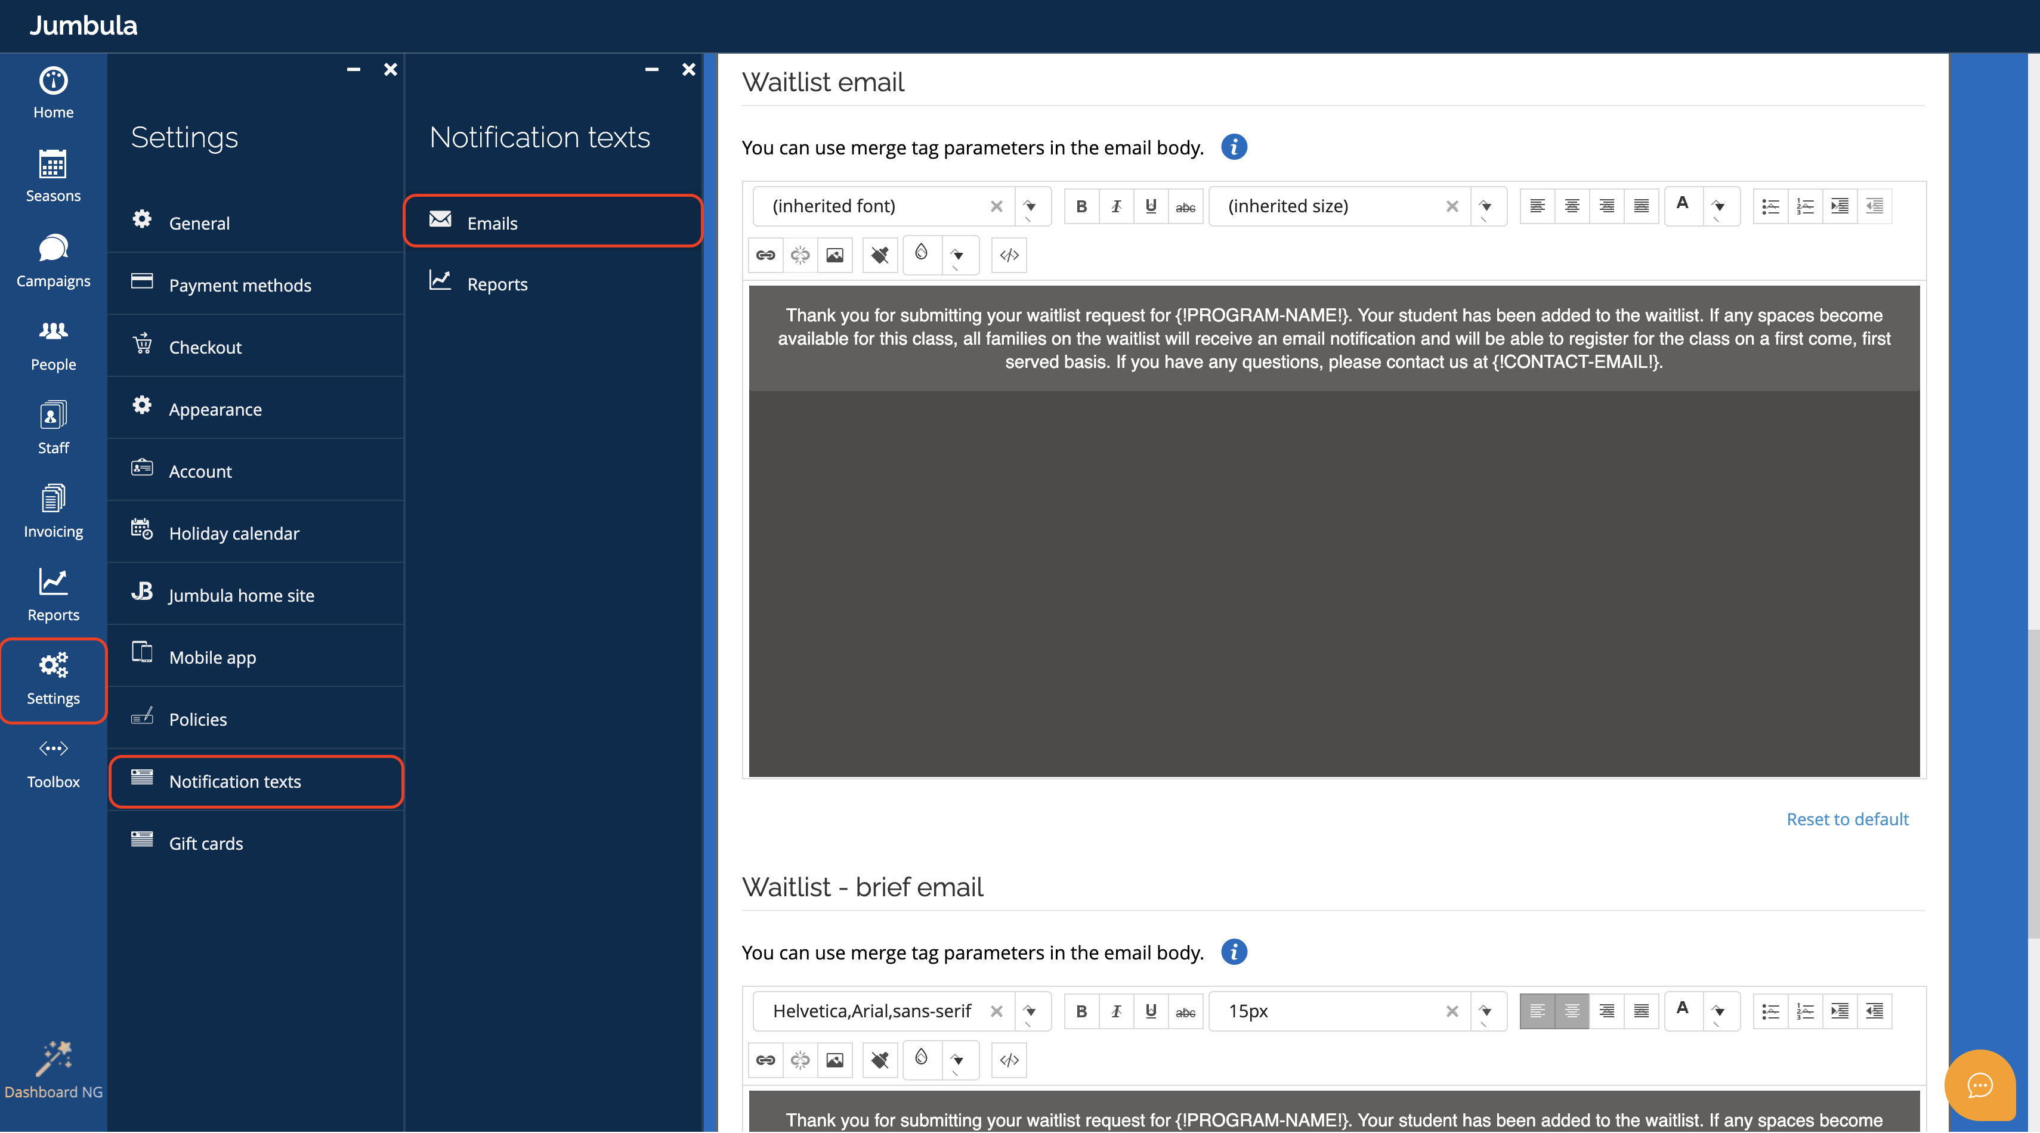Select Reports under Notification texts
The image size is (2040, 1133).
496,284
